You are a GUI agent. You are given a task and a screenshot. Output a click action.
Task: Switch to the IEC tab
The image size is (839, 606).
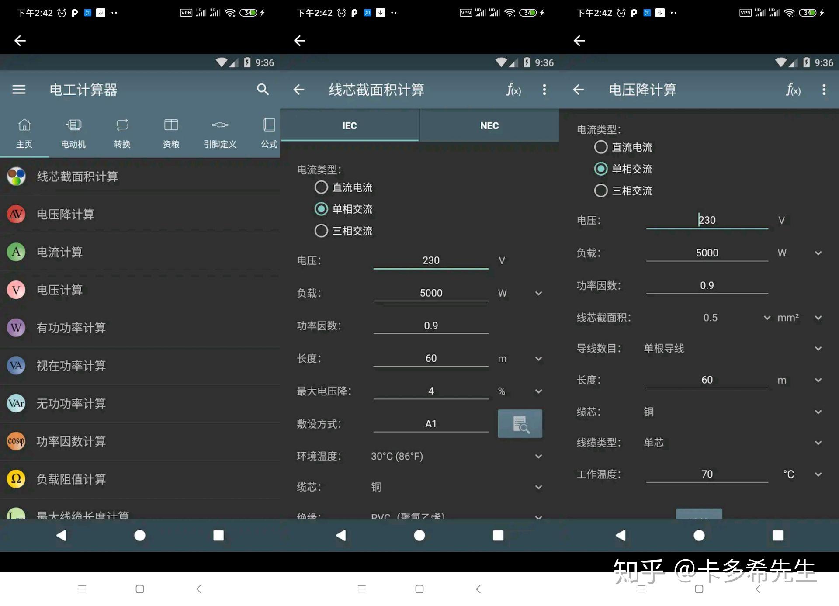(349, 126)
